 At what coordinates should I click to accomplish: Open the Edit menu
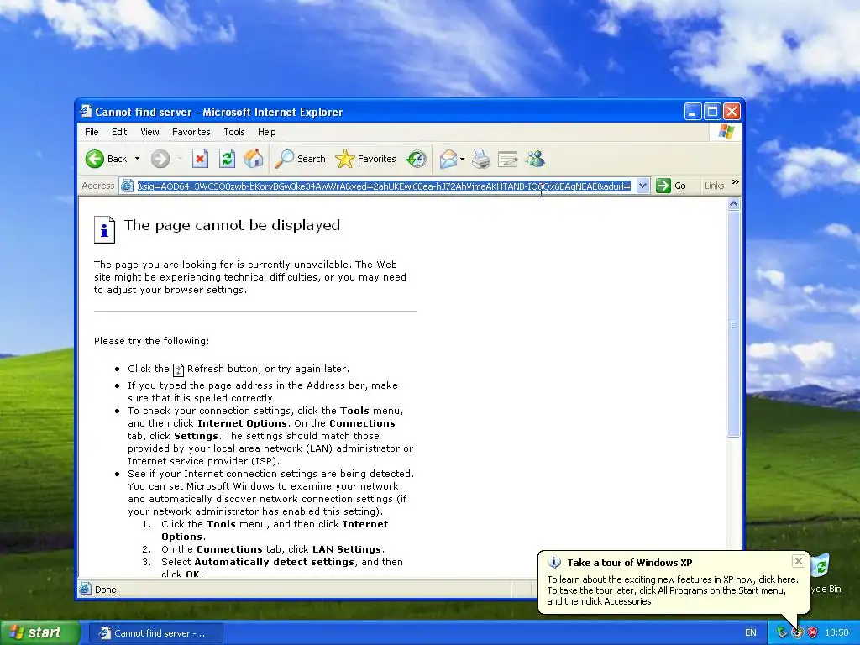click(119, 132)
